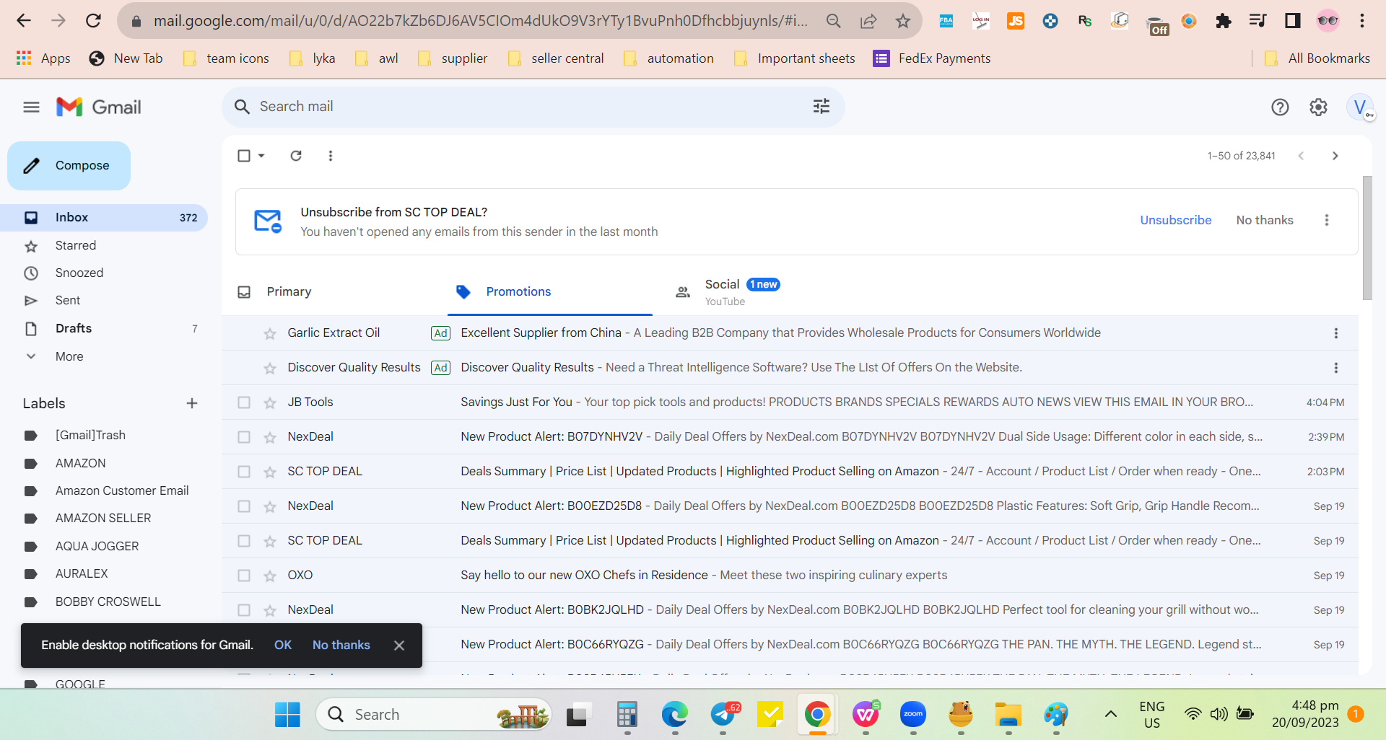
Task: Click the Windows taskbar Search box
Action: [433, 715]
